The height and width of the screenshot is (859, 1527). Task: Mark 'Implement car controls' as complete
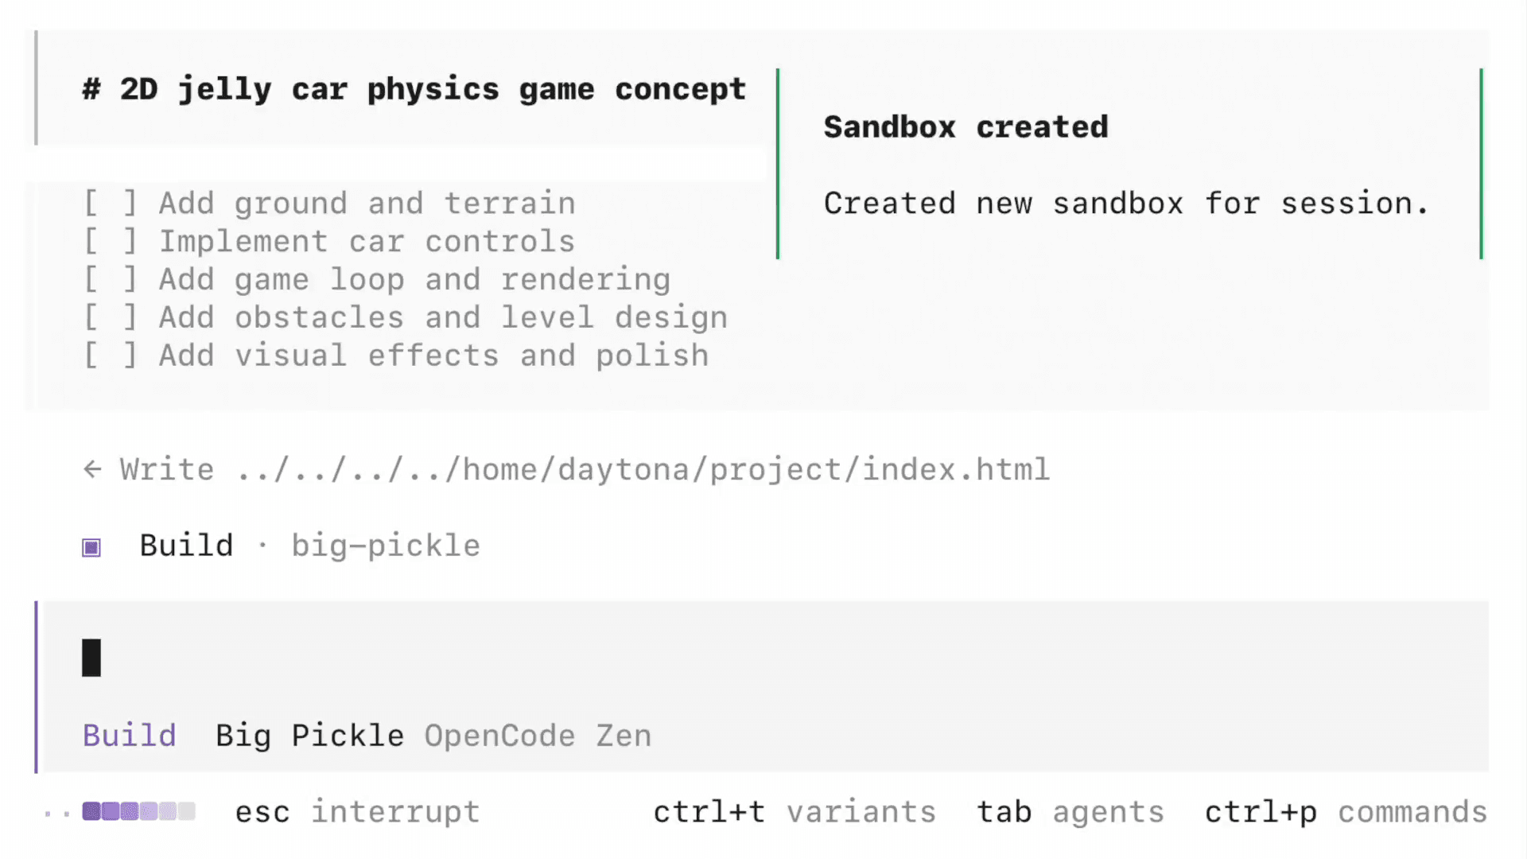pos(111,241)
